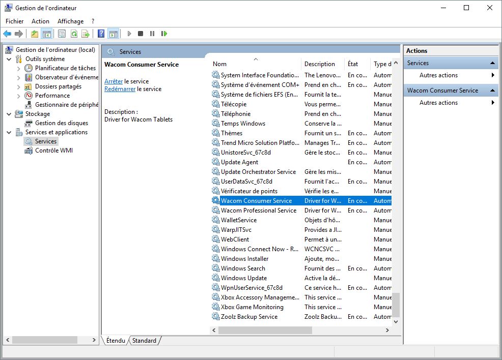Viewport: 502px width, 360px height.
Task: Switch to the Étendu tab
Action: [x=116, y=341]
